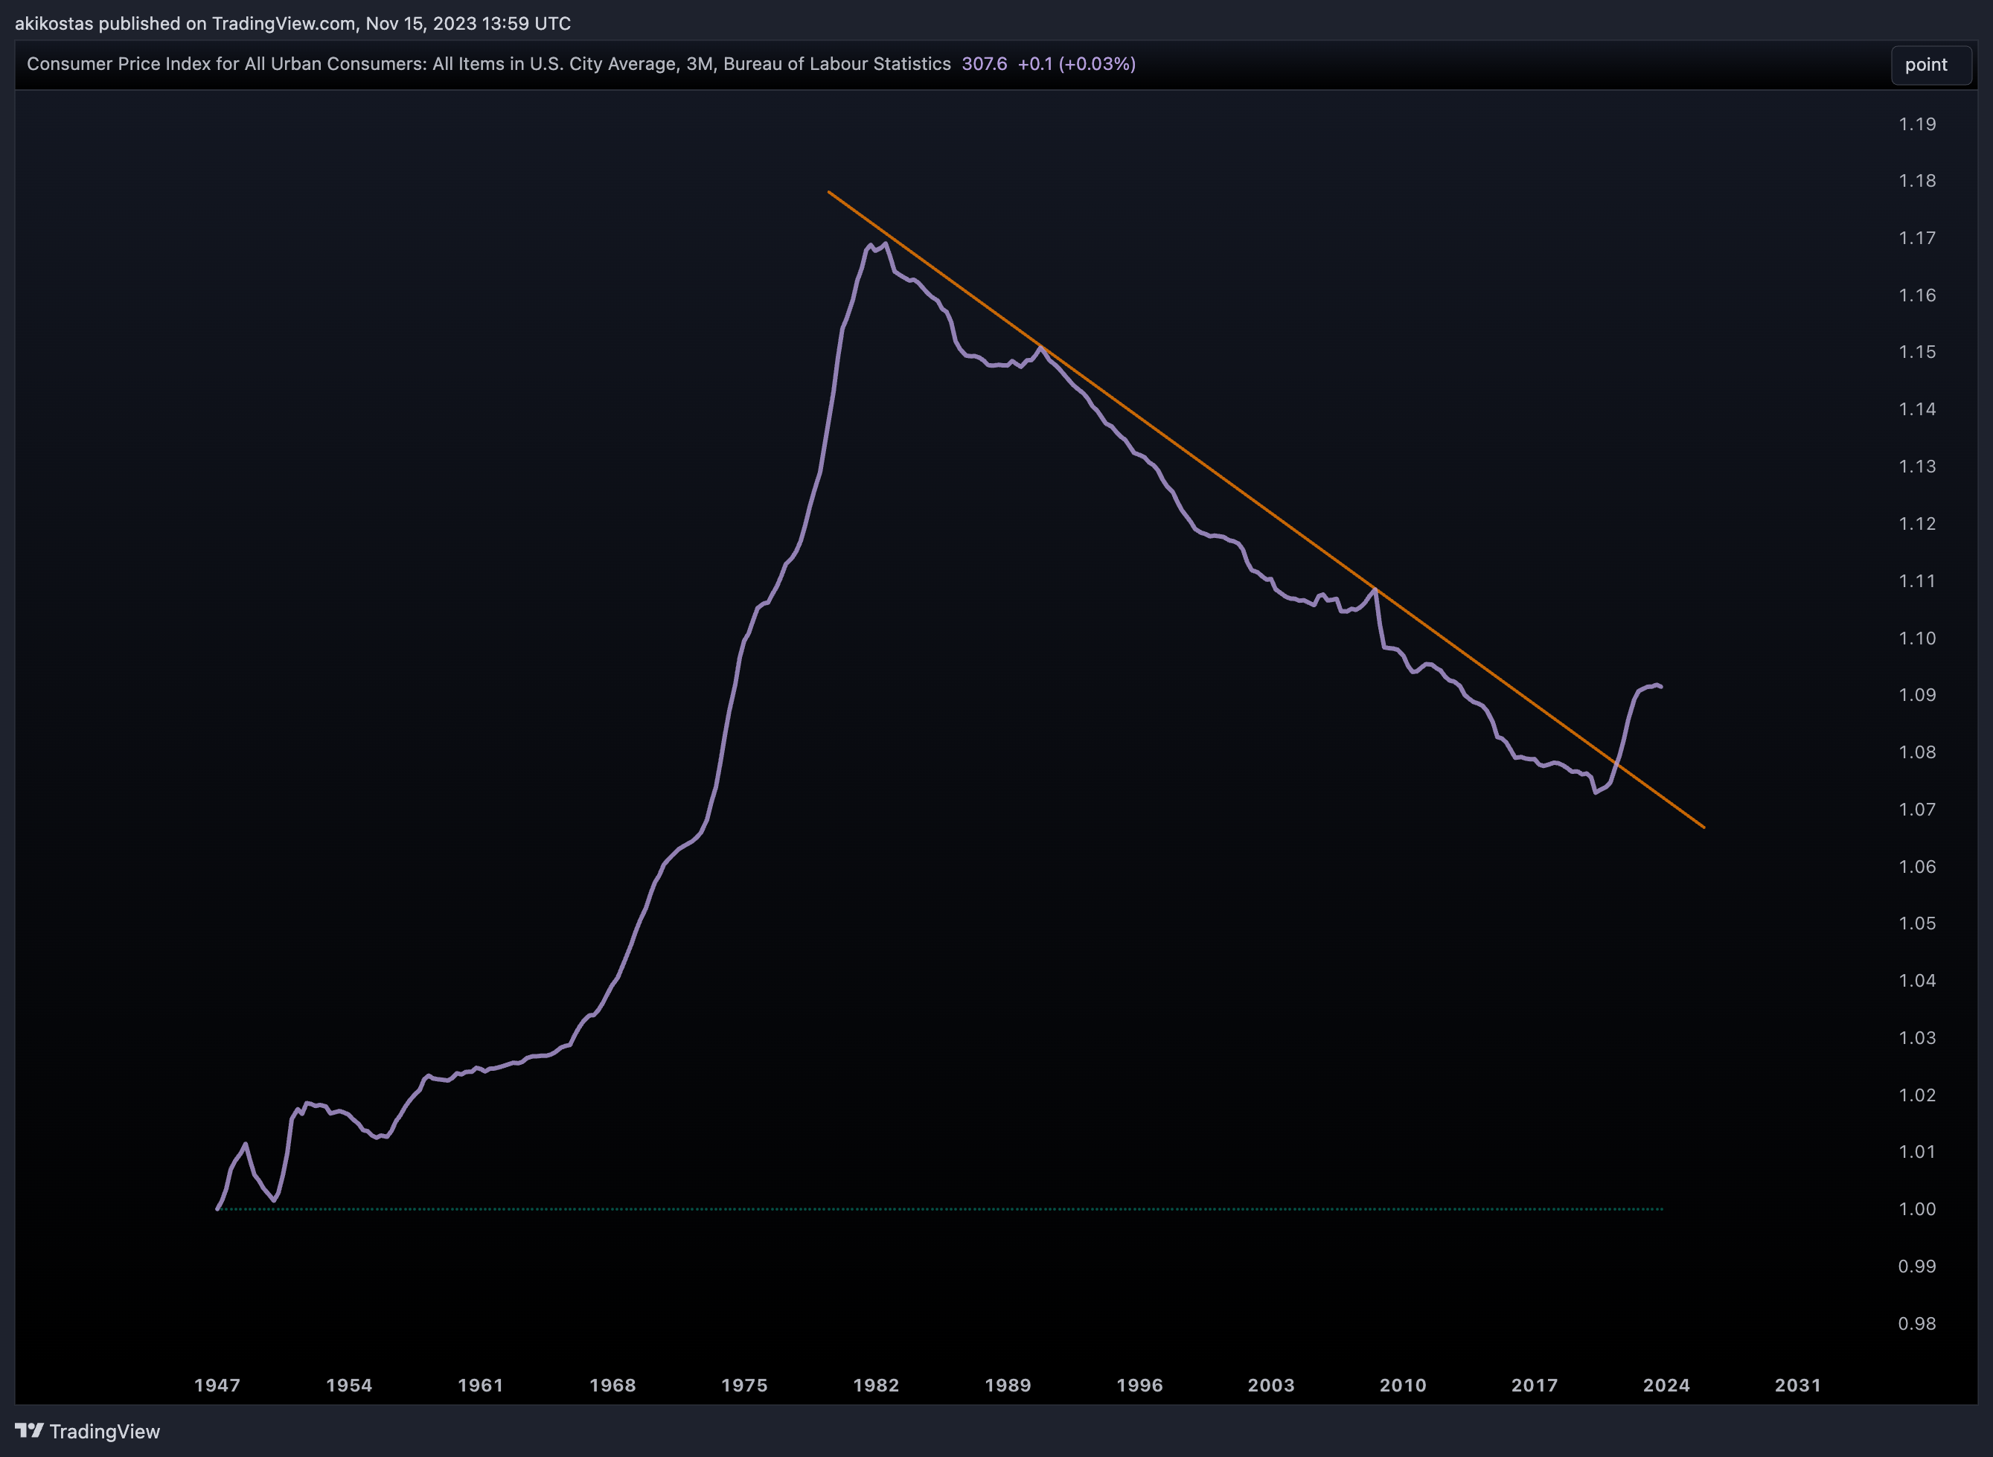1993x1457 pixels.
Task: Click the price axis label 1.11
Action: pos(1917,580)
